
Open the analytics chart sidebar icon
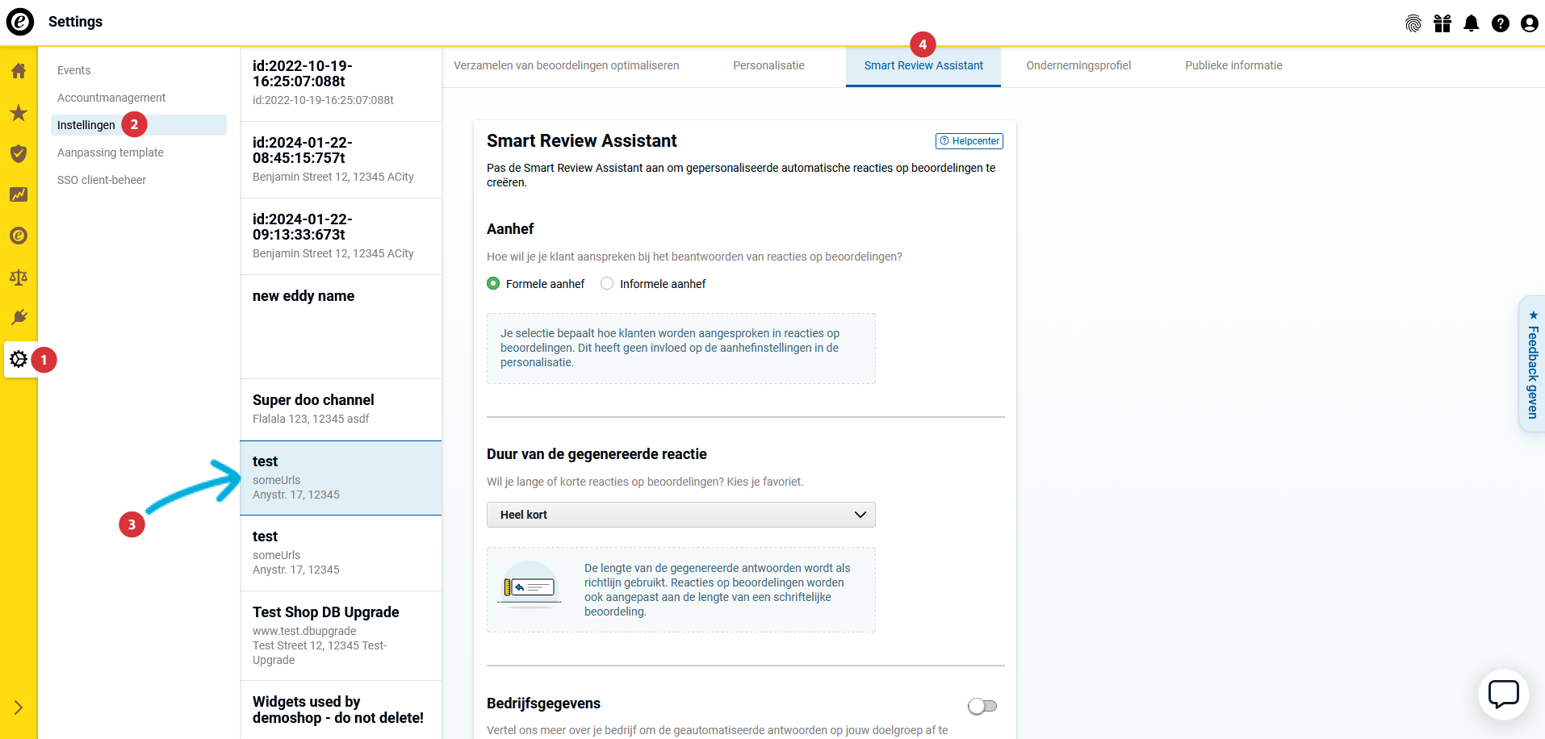coord(19,194)
